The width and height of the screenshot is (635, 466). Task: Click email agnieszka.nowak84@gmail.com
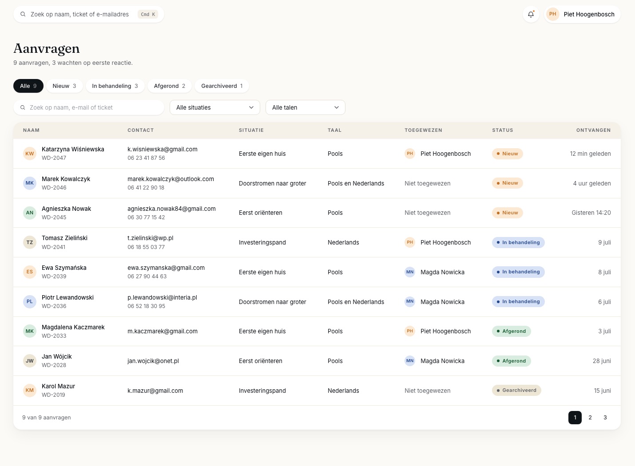(x=171, y=209)
